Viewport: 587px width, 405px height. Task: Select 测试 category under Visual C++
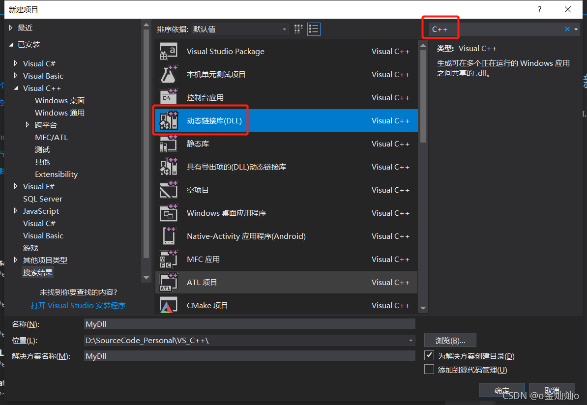pos(42,150)
